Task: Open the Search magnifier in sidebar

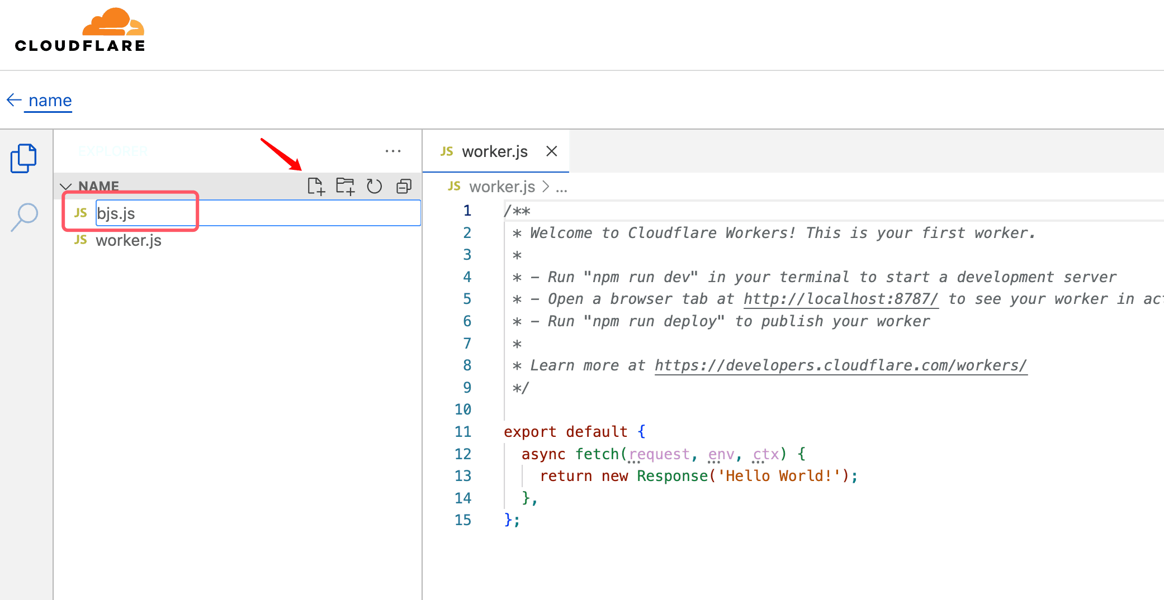Action: coord(25,216)
